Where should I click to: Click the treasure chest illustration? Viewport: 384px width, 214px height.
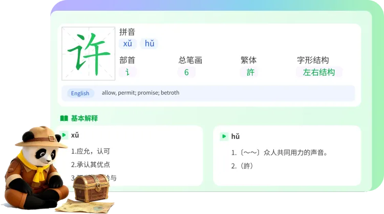pos(91,188)
